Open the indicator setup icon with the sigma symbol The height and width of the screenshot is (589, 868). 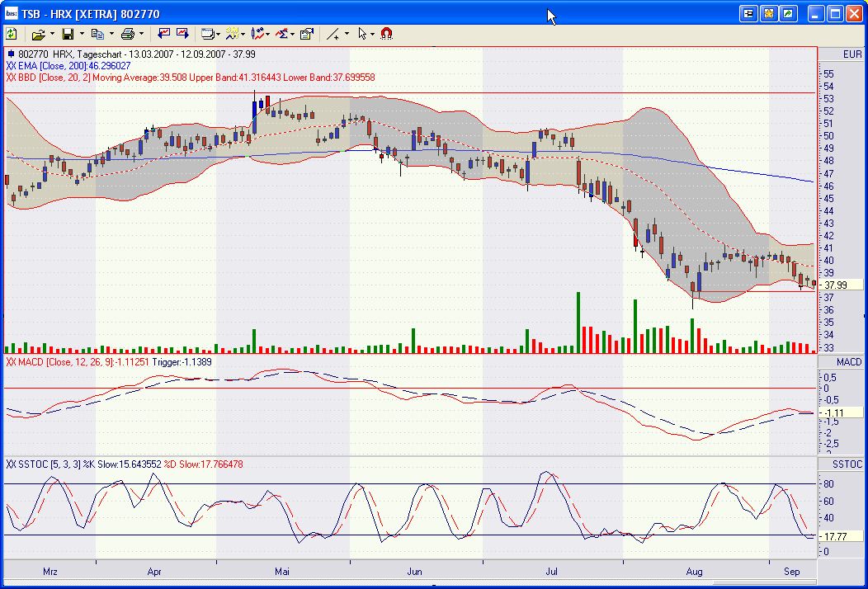coord(281,34)
